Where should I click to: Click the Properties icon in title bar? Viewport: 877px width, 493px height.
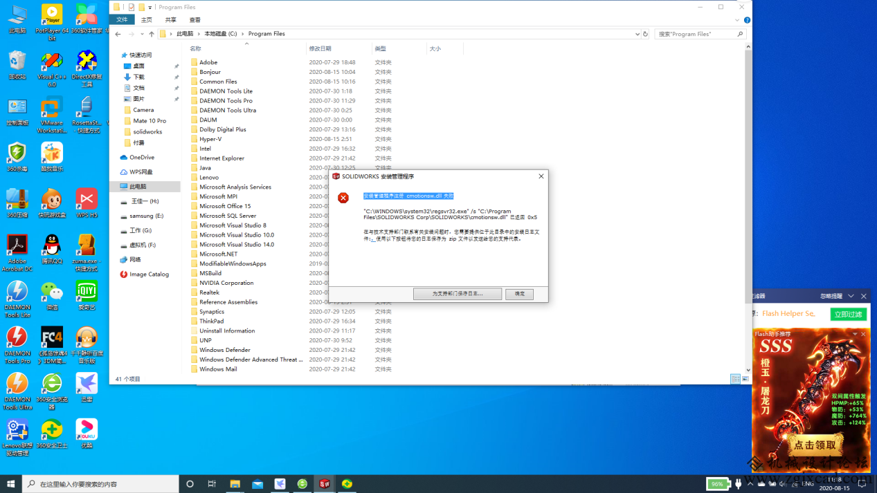132,8
